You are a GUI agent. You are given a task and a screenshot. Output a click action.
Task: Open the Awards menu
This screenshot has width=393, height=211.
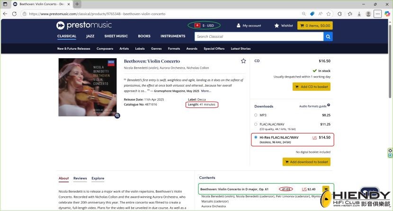tap(192, 49)
